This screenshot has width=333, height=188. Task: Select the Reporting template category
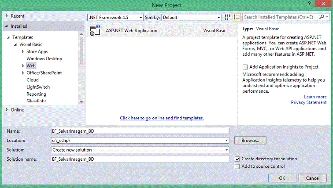coord(36,94)
